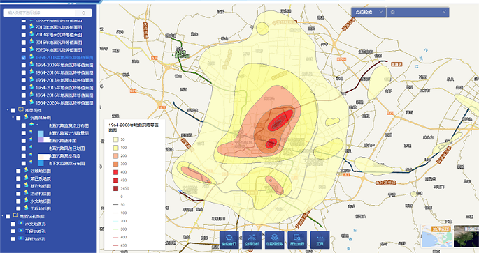Uncheck the 1964-2008年地面沉降等值面图 layer

(24, 58)
